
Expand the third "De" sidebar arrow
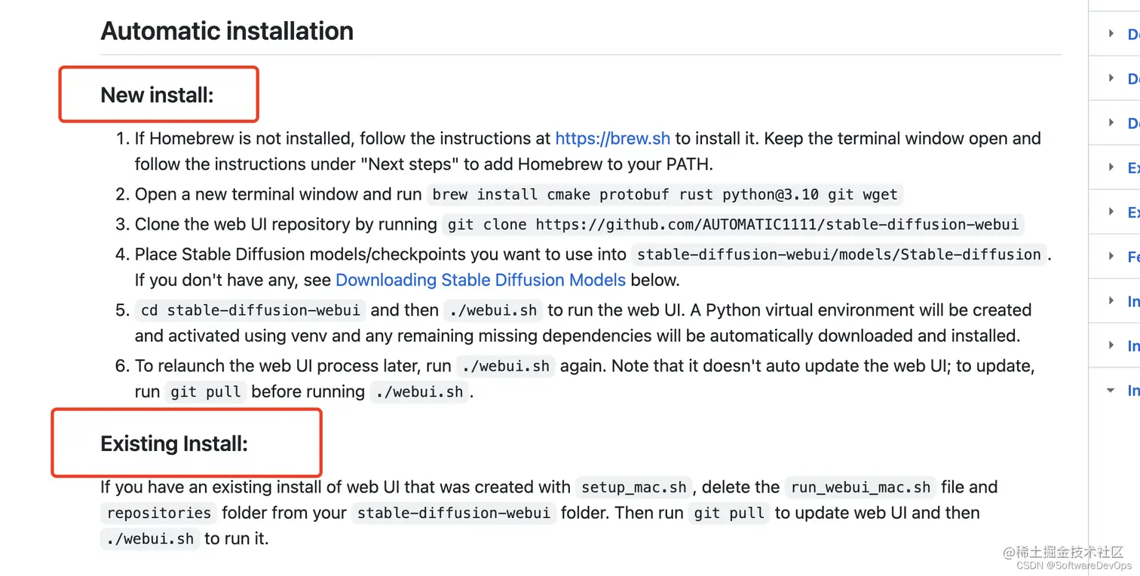click(1111, 122)
